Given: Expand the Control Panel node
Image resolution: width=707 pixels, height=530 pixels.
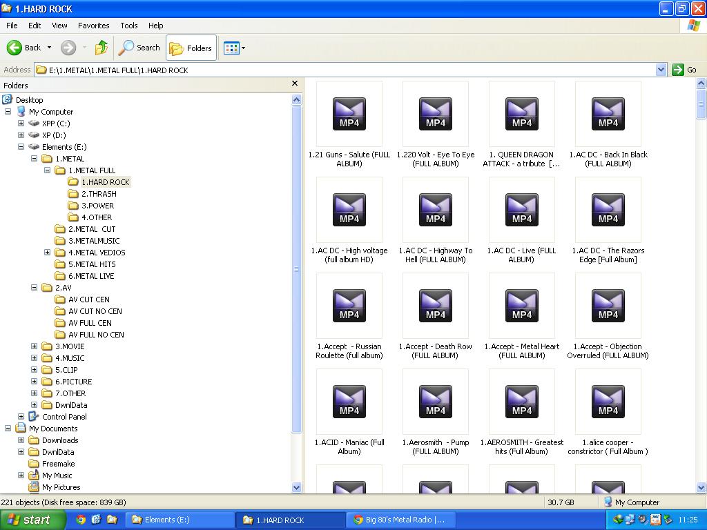Looking at the screenshot, I should (21, 416).
